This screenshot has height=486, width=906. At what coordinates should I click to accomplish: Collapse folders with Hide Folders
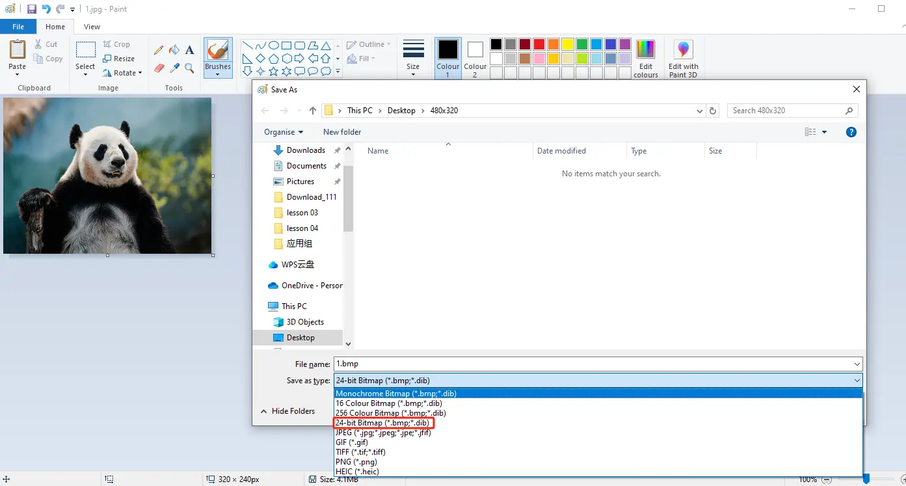coord(287,411)
